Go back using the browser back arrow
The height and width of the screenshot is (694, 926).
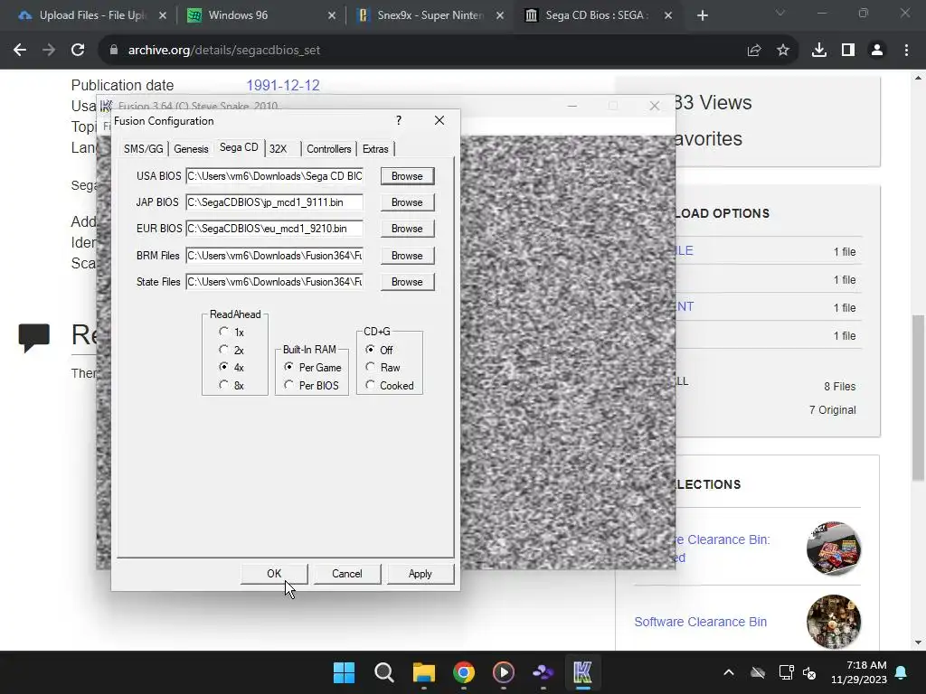click(x=20, y=51)
